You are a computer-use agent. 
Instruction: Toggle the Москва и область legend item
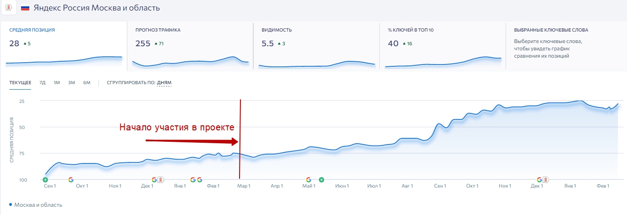36,205
